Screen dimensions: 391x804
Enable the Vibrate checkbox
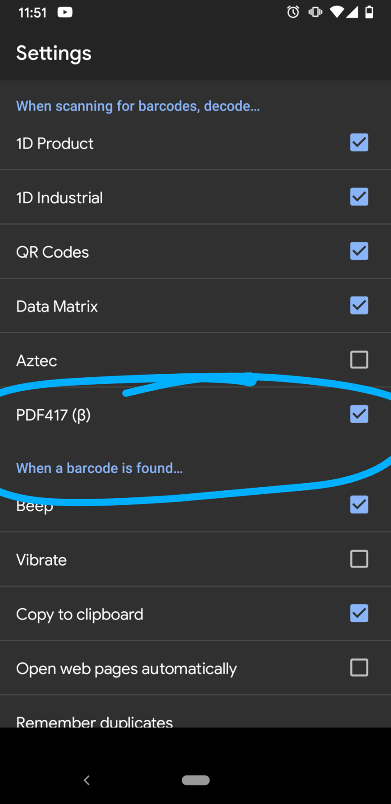pos(359,559)
